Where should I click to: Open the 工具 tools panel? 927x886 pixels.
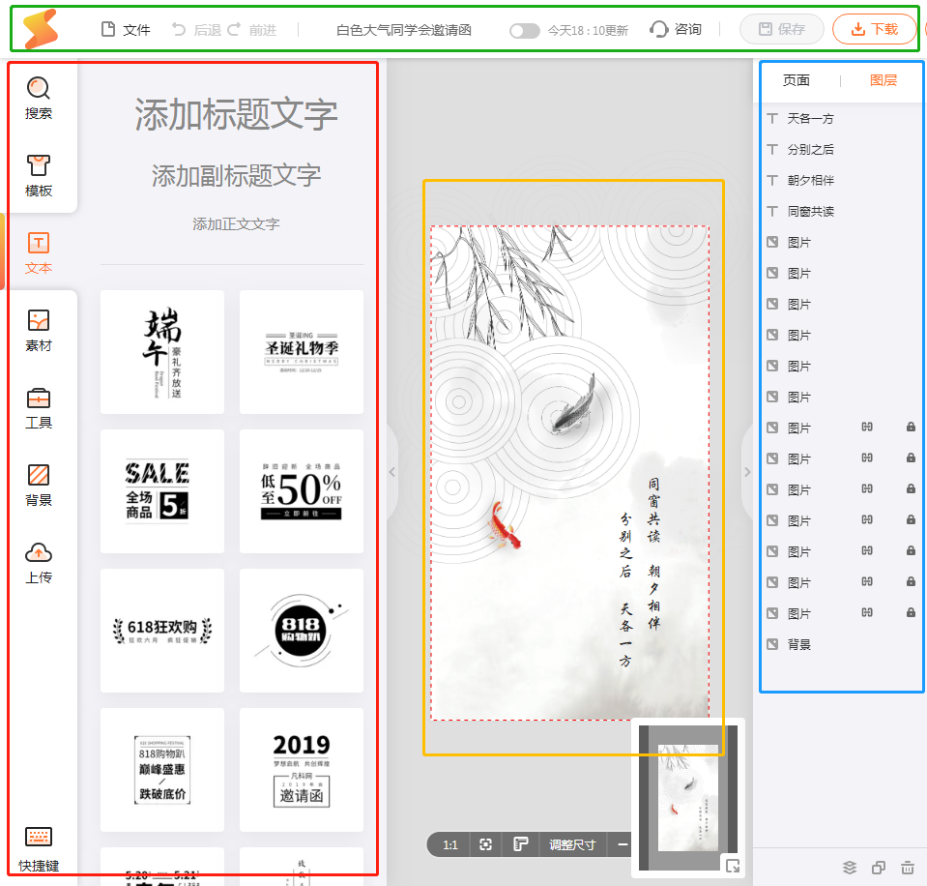pyautogui.click(x=39, y=408)
